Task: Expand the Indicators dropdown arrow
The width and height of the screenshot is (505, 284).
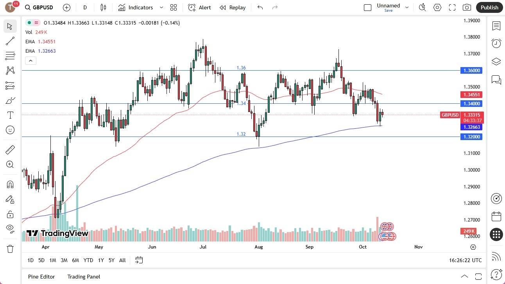Action: pyautogui.click(x=161, y=7)
